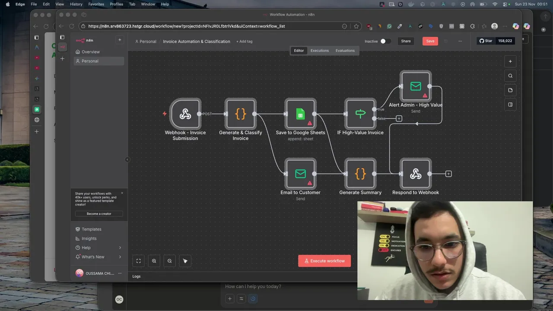Click the Personal breadcrumb link
The image size is (553, 311).
[146, 41]
